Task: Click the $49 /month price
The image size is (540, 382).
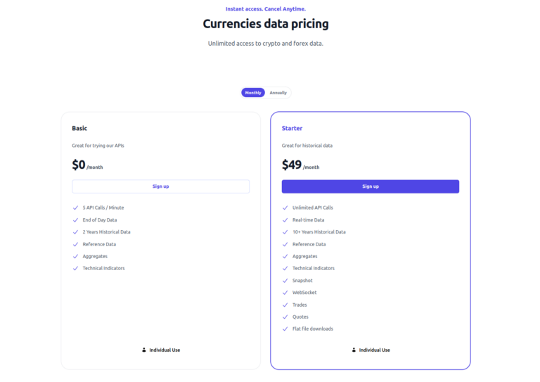Action: coord(300,165)
